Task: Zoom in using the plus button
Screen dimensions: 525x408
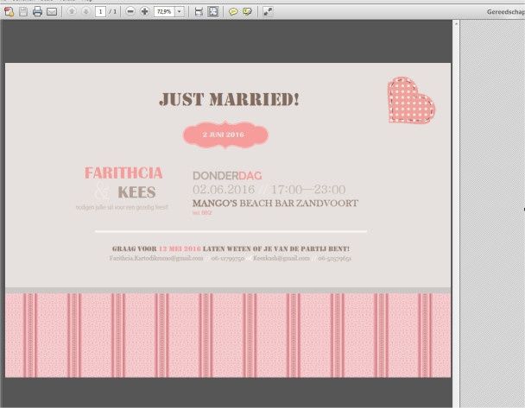Action: click(x=144, y=12)
